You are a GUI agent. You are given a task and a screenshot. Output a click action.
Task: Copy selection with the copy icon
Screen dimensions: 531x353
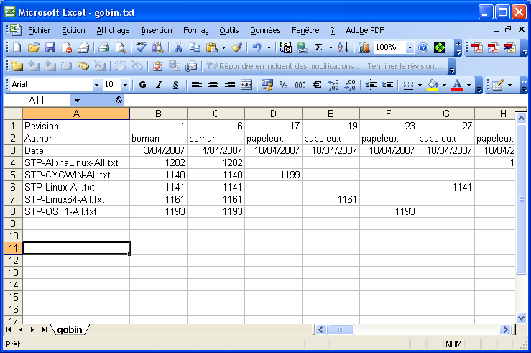coord(195,47)
